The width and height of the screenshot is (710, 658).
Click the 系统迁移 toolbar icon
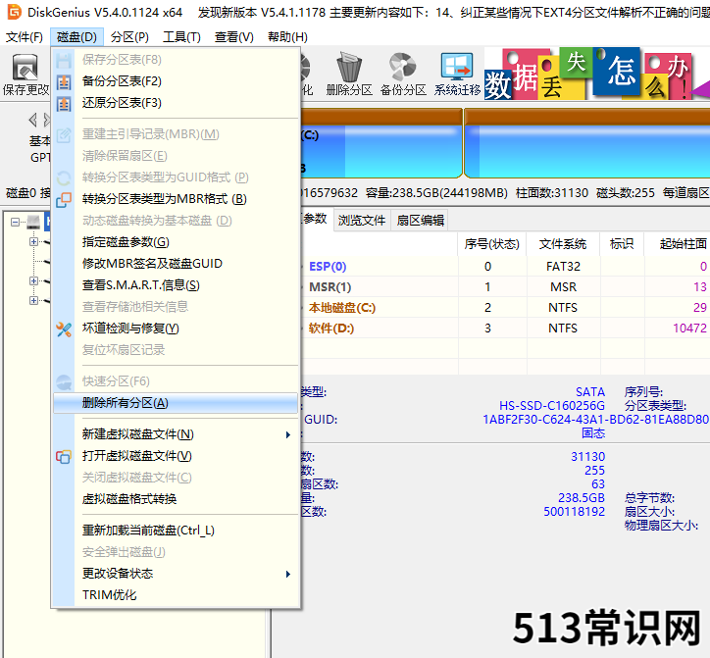point(457,67)
